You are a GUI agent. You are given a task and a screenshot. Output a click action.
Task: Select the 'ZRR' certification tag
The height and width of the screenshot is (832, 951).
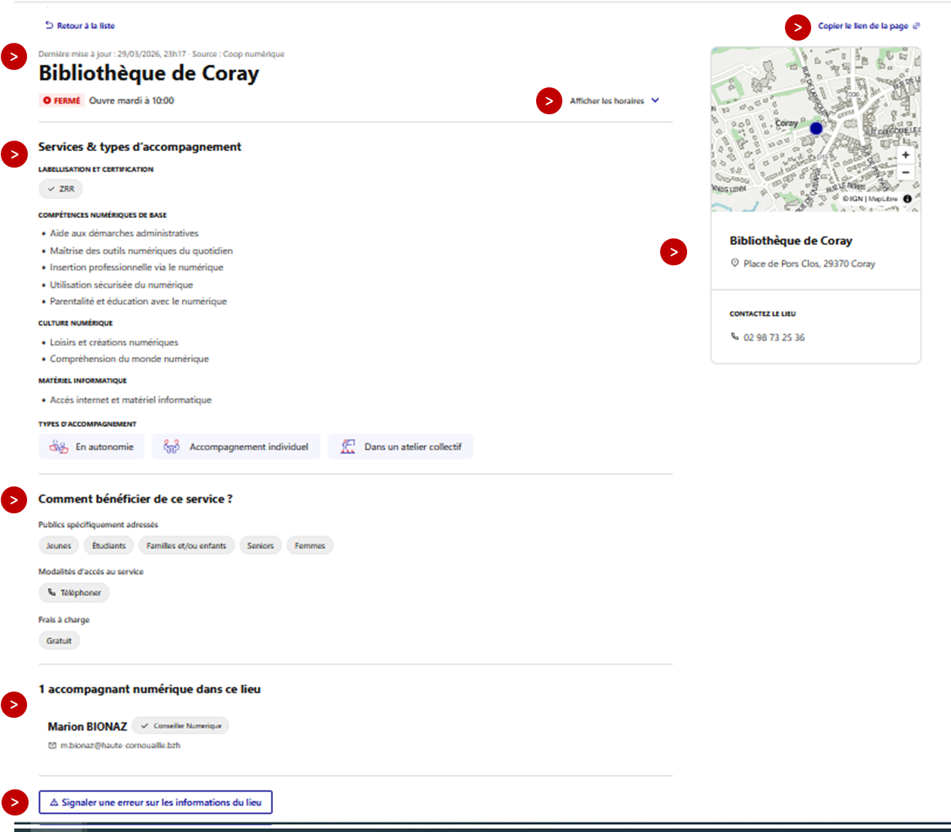coord(60,189)
